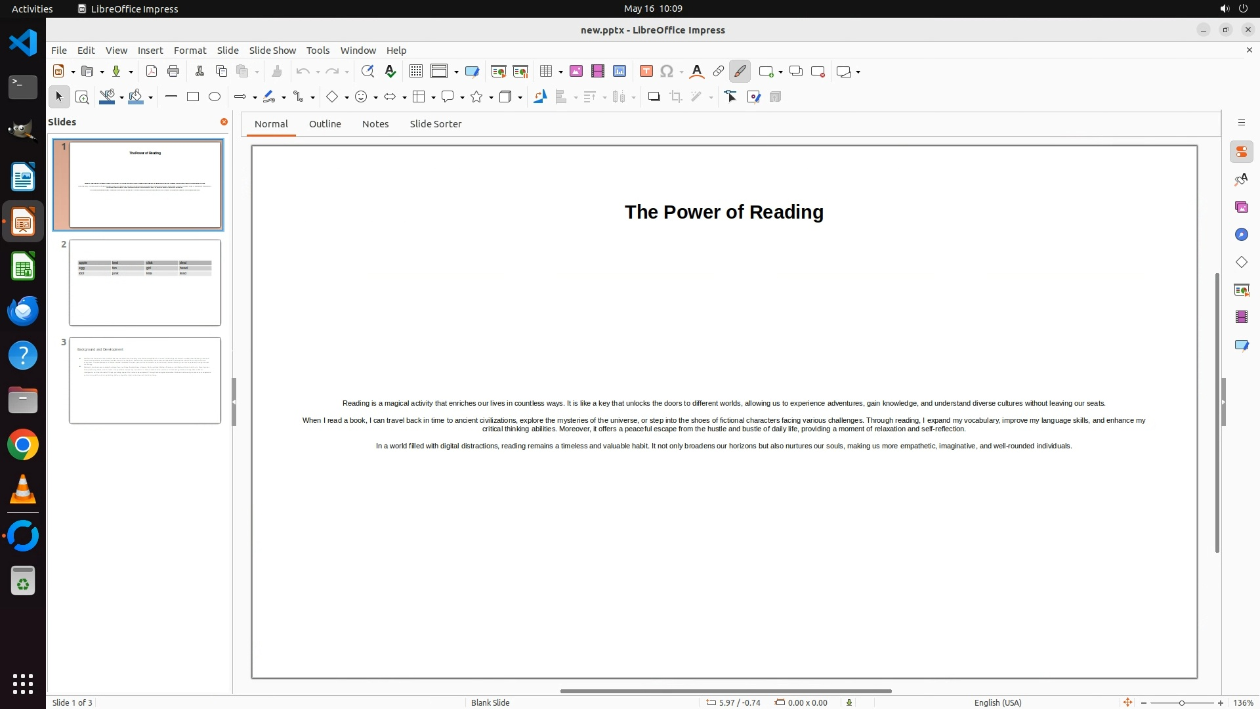
Task: Expand the Insert Table dropdown arrow
Action: 560,72
